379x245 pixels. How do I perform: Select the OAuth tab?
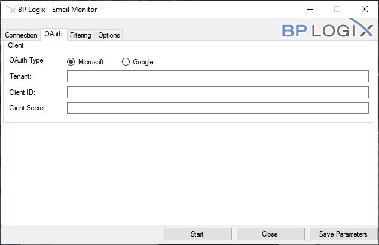pyautogui.click(x=53, y=35)
